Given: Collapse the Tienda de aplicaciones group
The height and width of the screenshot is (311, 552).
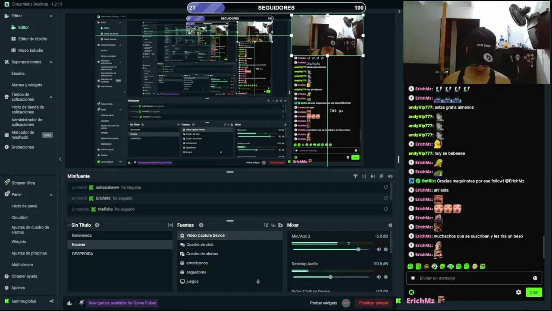Looking at the screenshot, I should (51, 97).
